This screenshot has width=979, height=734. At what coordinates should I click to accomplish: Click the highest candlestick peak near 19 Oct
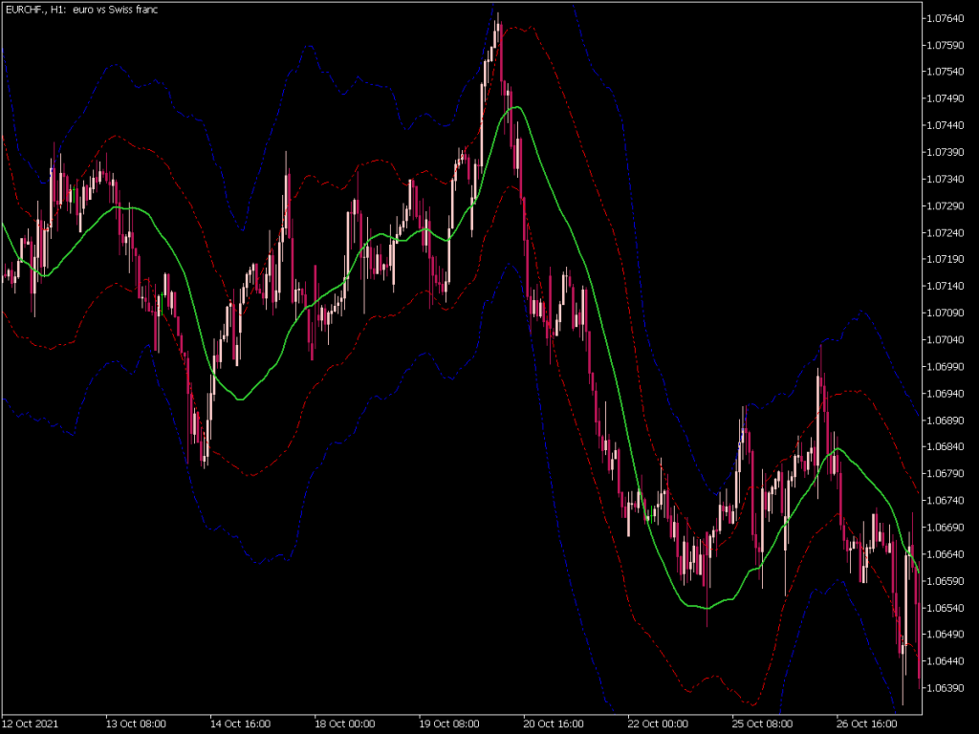point(497,19)
